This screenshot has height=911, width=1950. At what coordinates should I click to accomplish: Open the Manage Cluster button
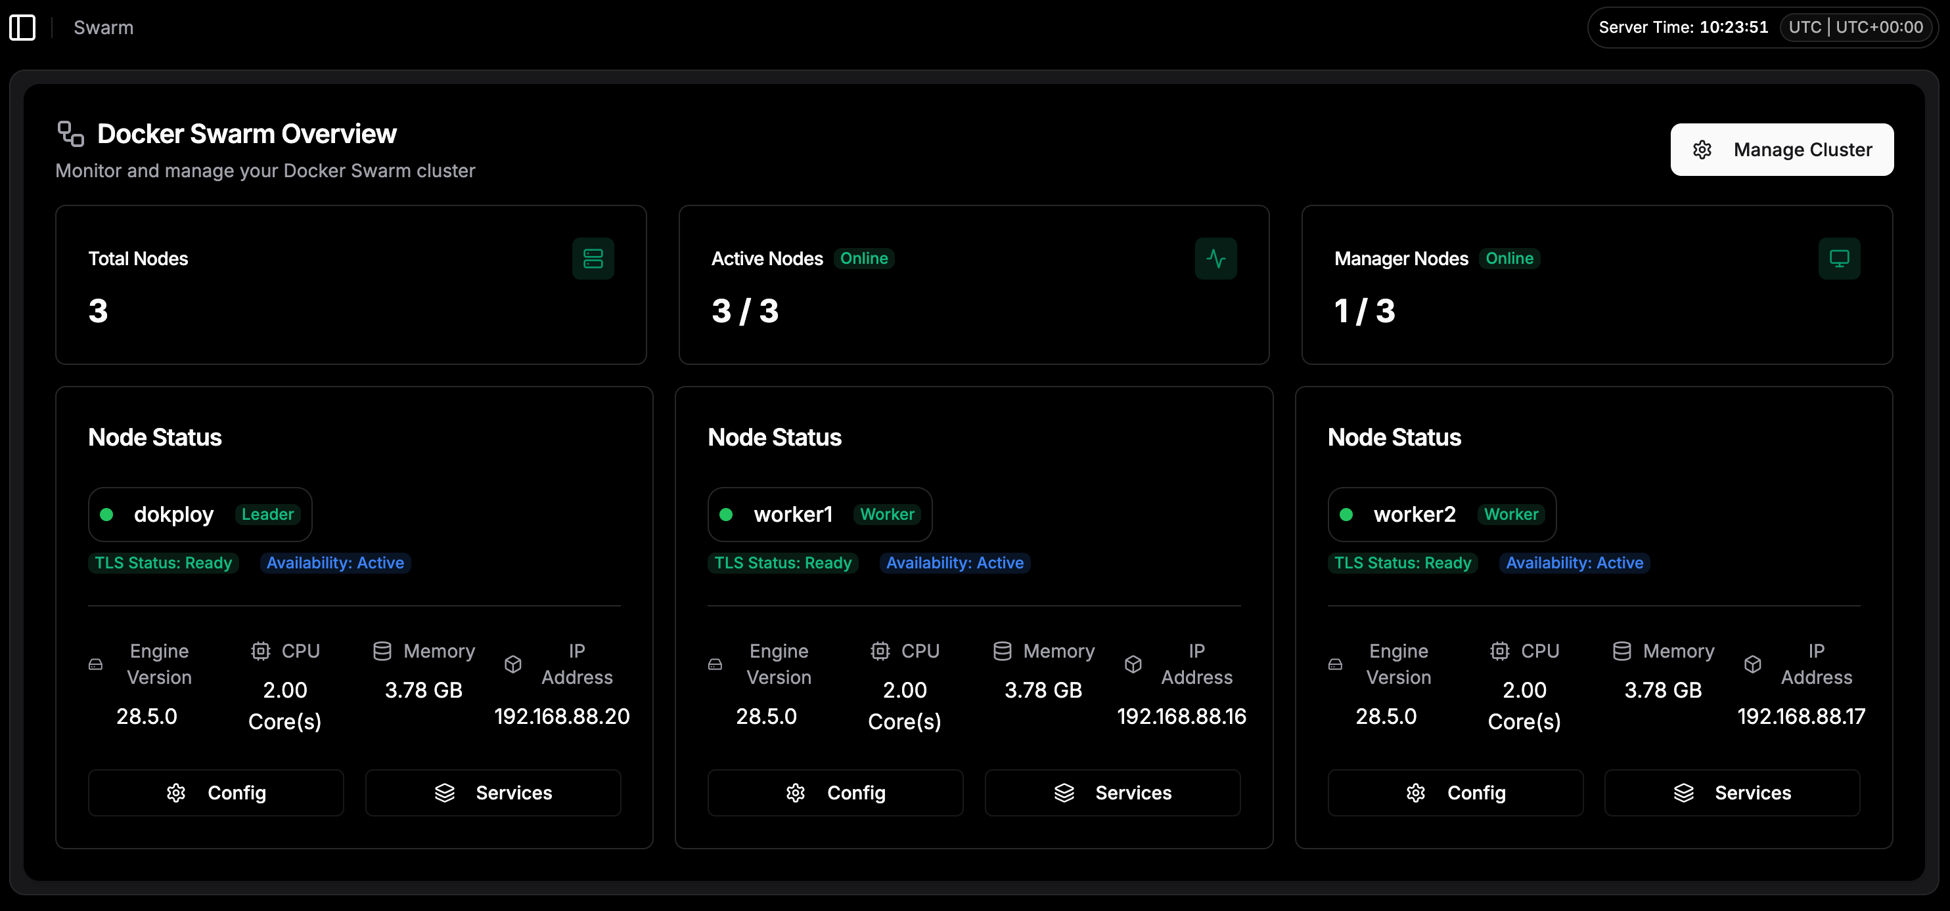[x=1781, y=150]
